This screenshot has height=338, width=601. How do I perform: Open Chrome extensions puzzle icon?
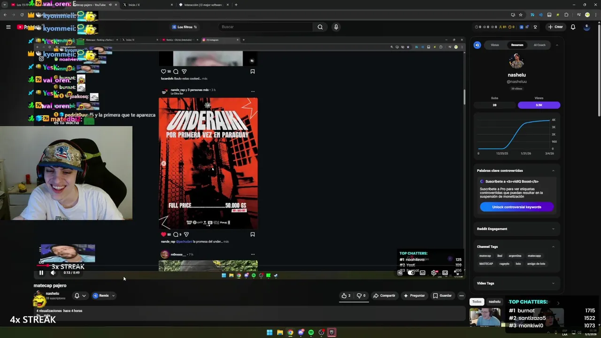point(566,15)
